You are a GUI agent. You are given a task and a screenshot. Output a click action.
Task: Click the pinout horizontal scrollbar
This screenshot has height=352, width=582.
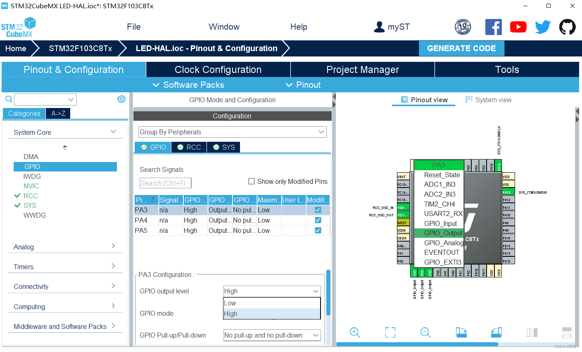click(417, 344)
